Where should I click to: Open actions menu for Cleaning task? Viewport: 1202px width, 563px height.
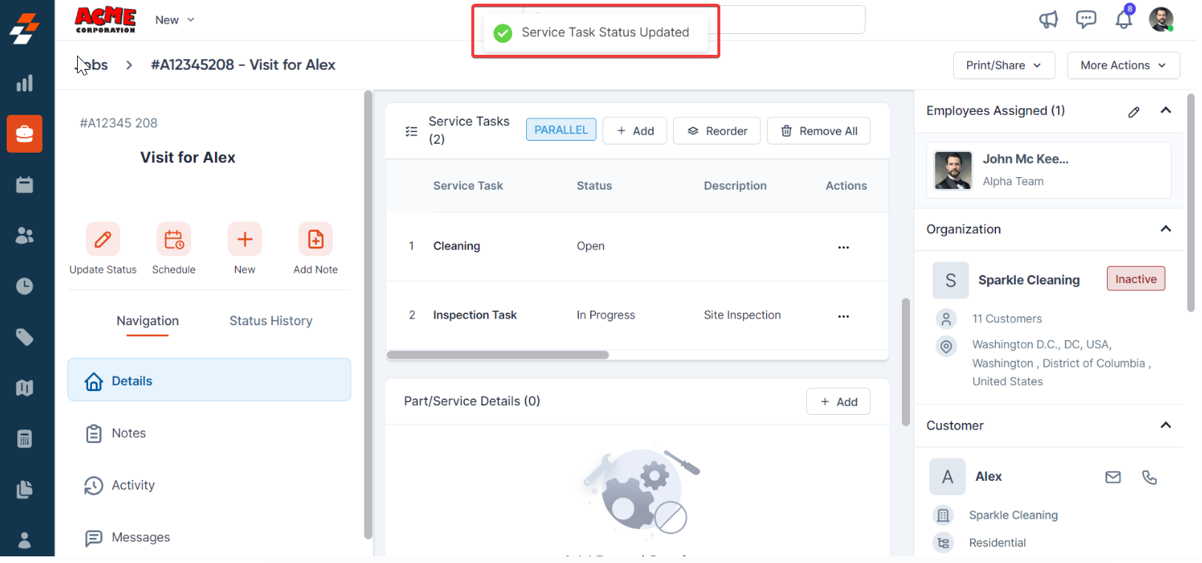click(843, 247)
